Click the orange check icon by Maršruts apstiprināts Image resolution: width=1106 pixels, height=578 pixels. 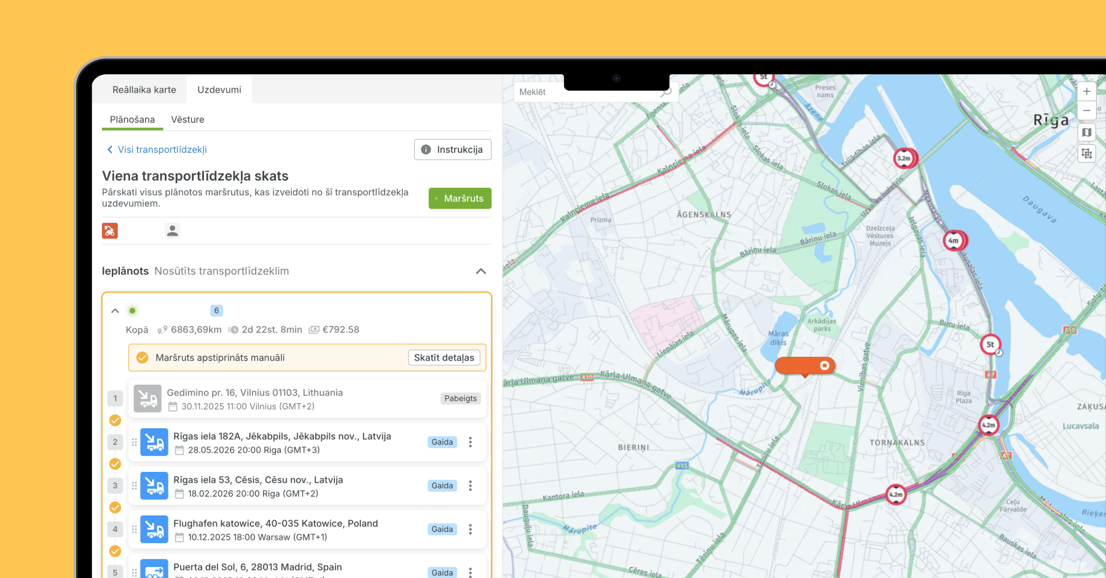(143, 358)
